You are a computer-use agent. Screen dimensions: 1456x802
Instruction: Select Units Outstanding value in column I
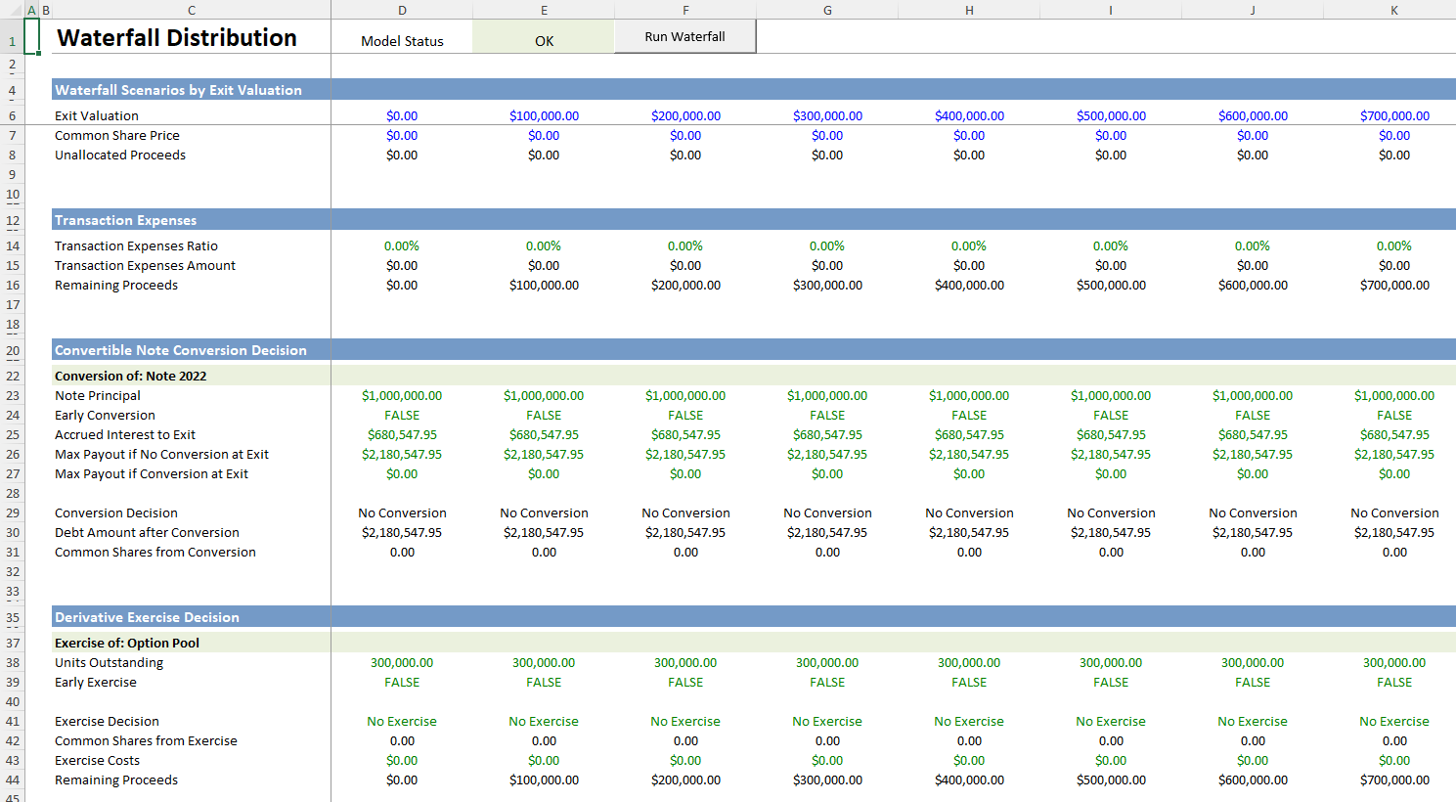point(1111,662)
